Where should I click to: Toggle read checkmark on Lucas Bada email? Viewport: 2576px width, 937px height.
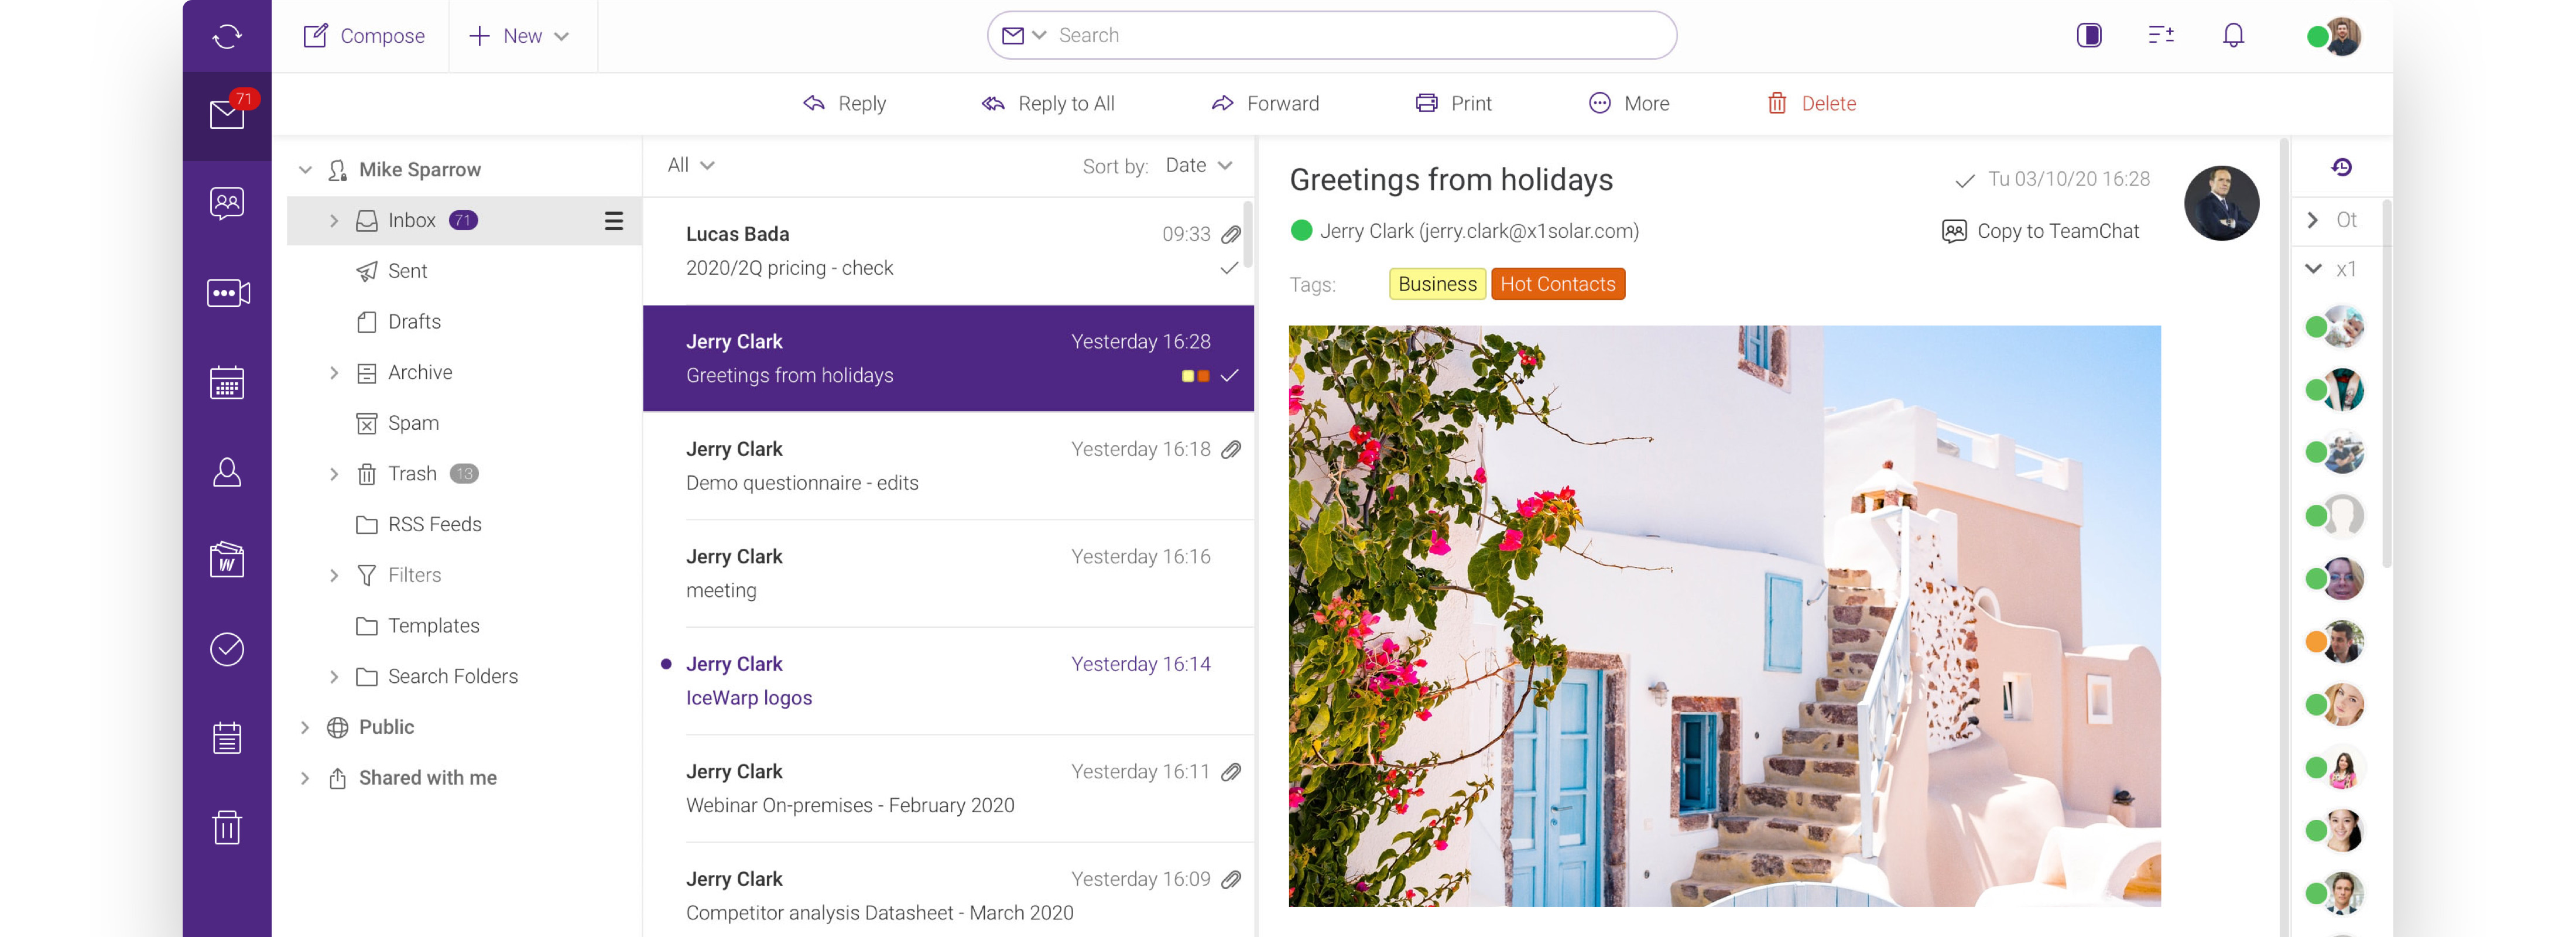pos(1229,268)
